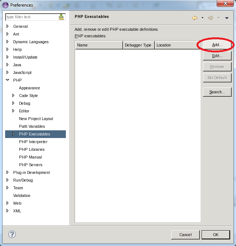
Task: Confirm with the OK button
Action: click(x=216, y=235)
